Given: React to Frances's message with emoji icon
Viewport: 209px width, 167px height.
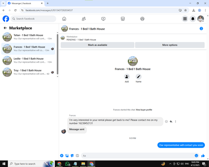Looking at the screenshot, I should pos(166,121).
